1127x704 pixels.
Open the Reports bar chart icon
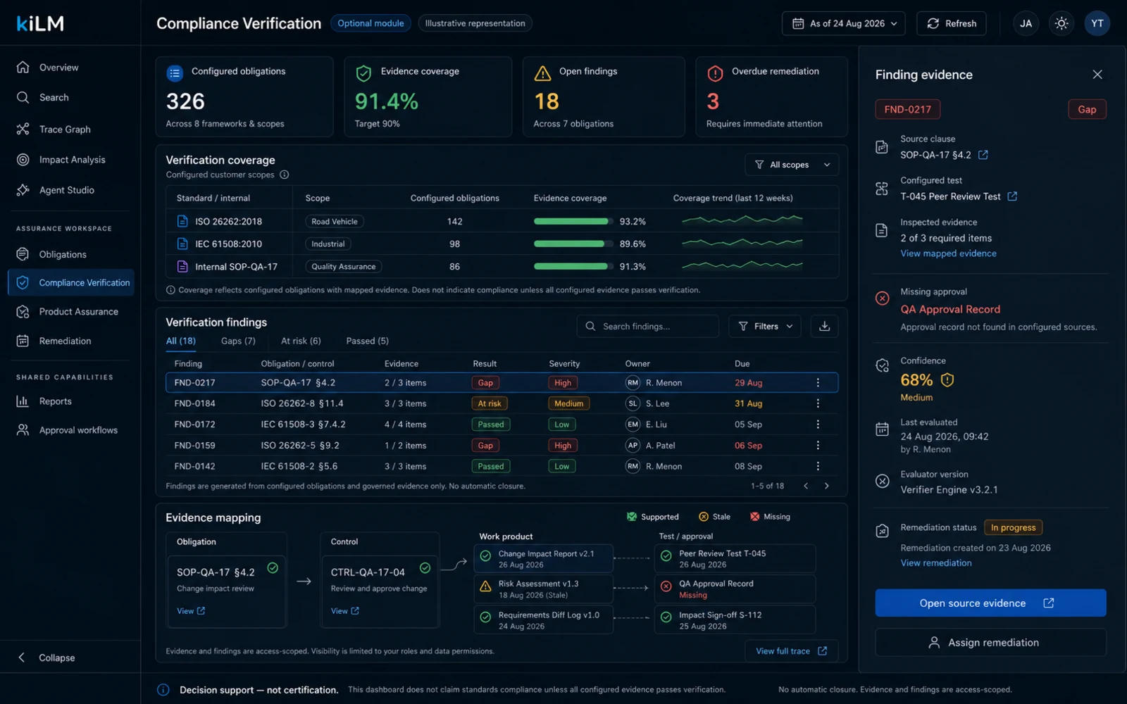point(23,401)
